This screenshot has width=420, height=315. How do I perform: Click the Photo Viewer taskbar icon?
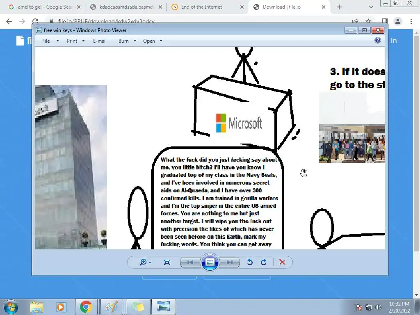click(164, 307)
